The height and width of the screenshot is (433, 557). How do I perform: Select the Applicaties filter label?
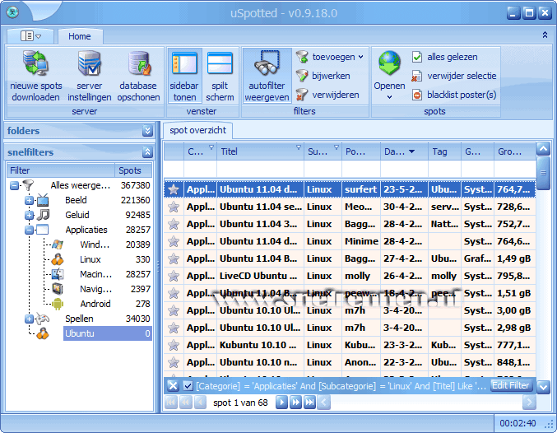coord(86,230)
